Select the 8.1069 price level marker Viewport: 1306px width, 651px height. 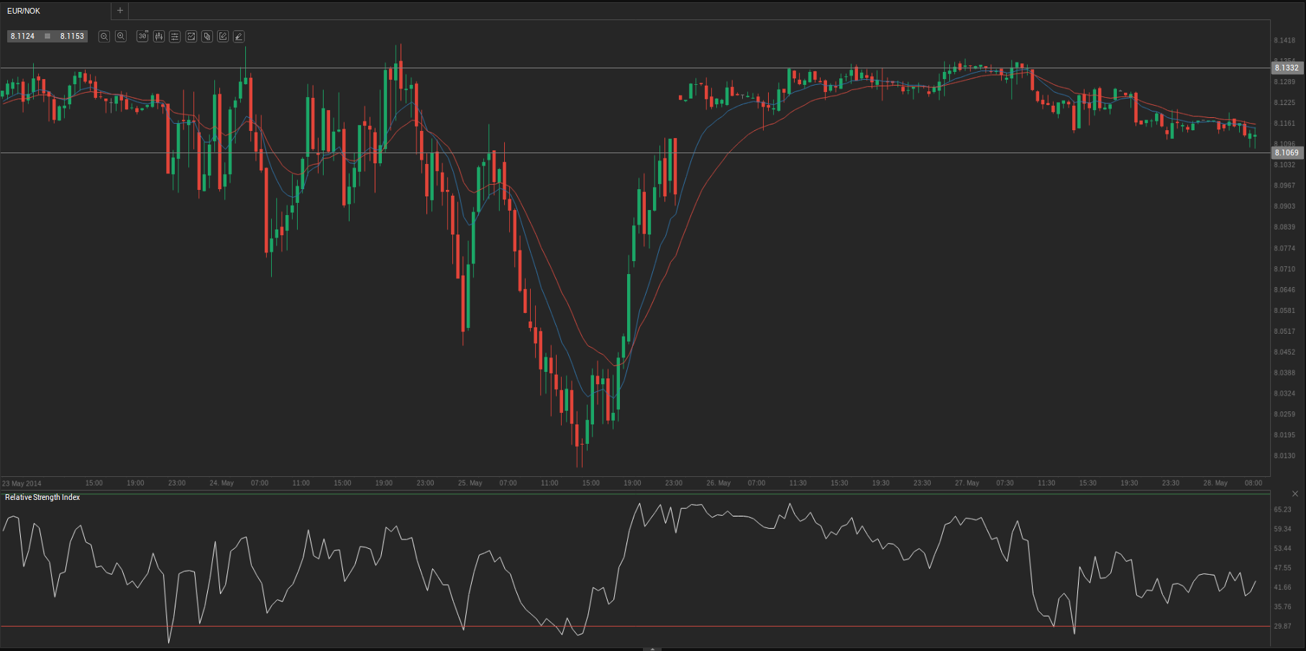[1286, 152]
